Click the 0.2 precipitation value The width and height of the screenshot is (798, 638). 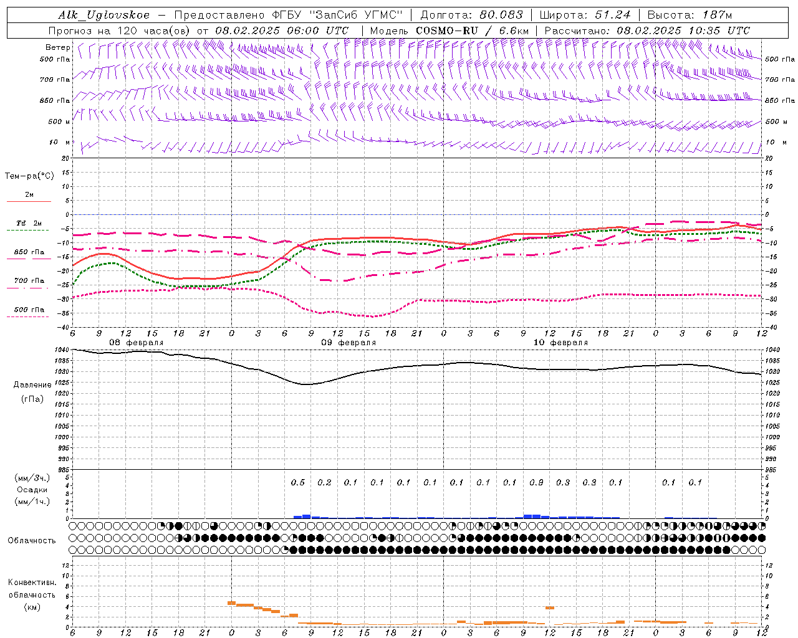324,482
